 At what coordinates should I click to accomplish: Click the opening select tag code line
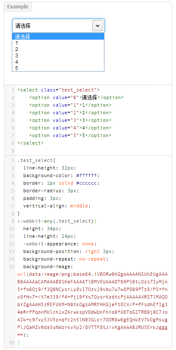click(x=59, y=90)
